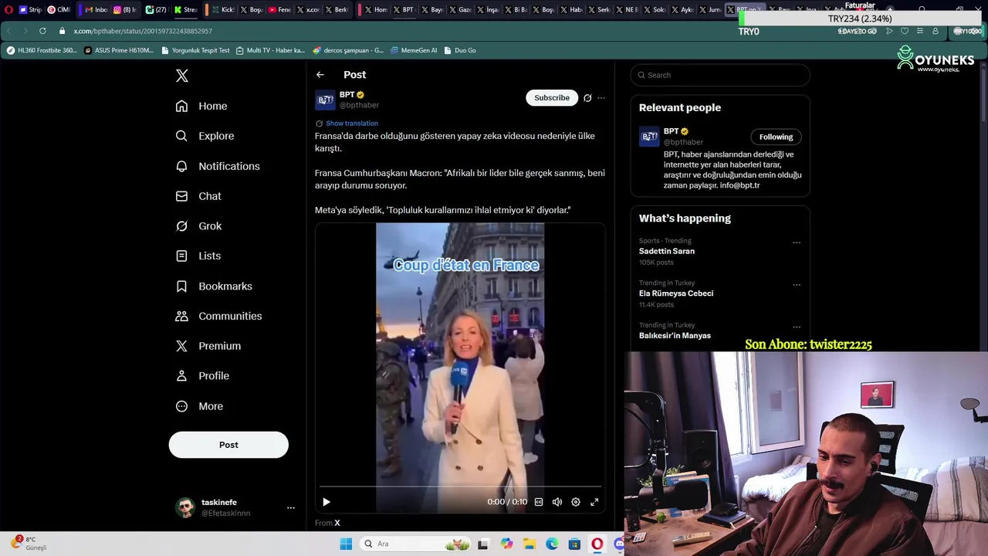Click the Subscribe button on BPT post
The width and height of the screenshot is (988, 556).
(x=552, y=98)
